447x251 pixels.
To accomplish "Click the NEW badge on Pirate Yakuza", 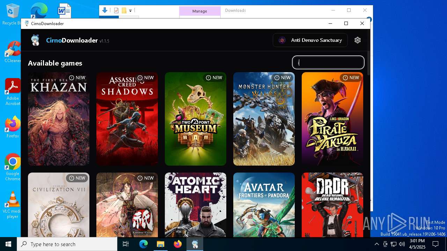I will click(351, 77).
